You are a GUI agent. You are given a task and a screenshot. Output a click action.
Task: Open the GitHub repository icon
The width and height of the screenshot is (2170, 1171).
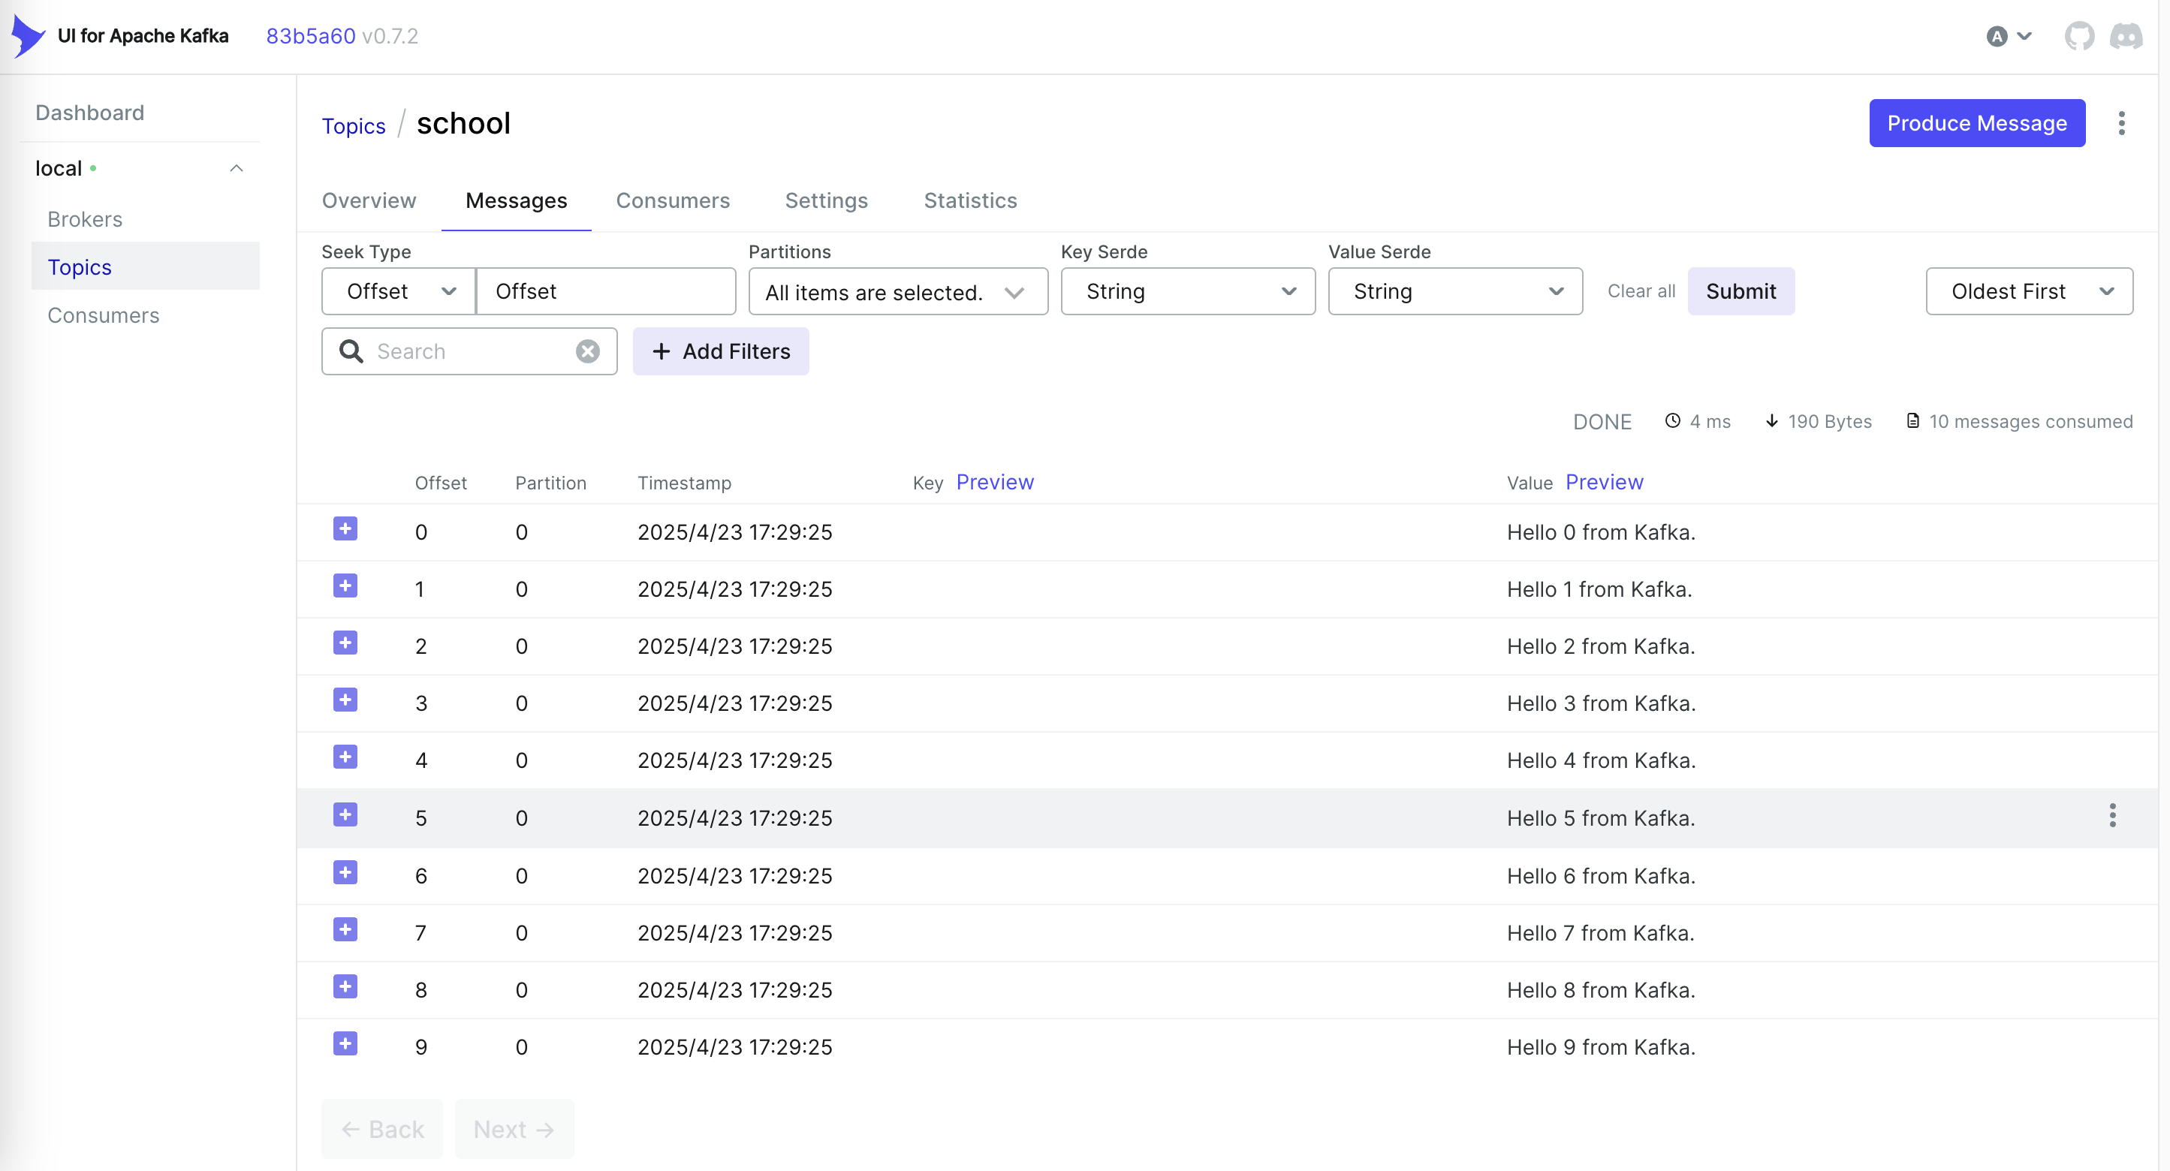pyautogui.click(x=2078, y=36)
